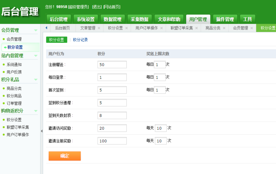Viewport: 276px width, 174px height.
Task: Switch to the 文章管理 tab
Action: tap(88, 28)
